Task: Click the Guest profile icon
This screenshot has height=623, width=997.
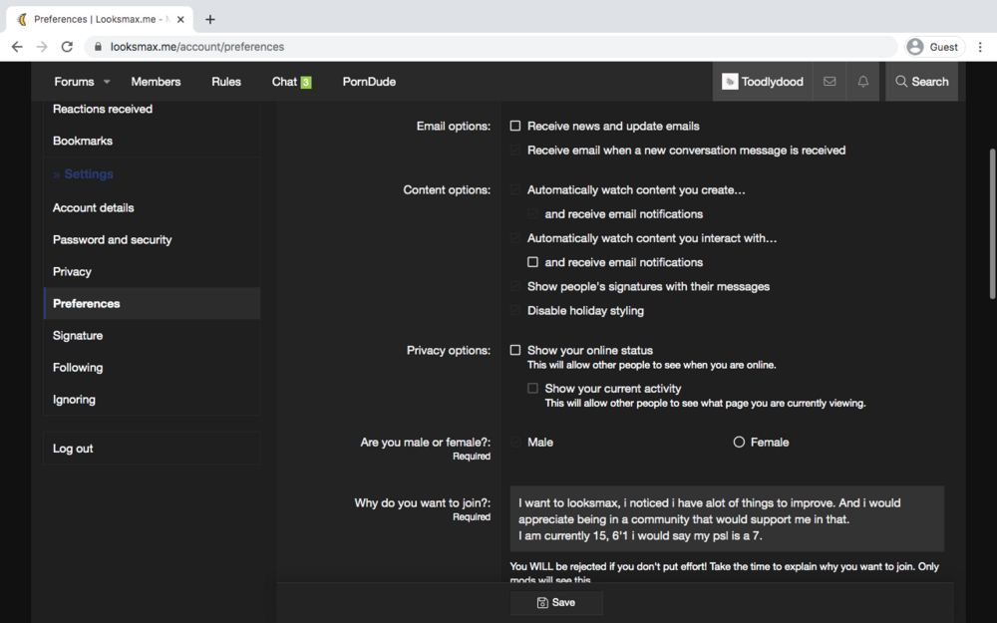Action: pyautogui.click(x=915, y=47)
